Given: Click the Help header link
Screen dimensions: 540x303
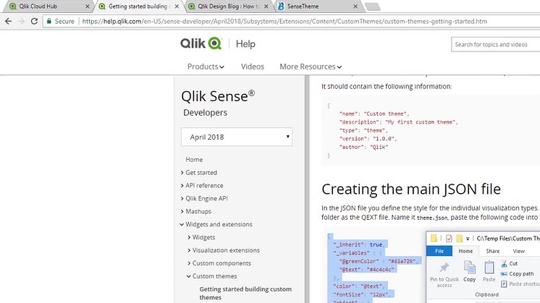Looking at the screenshot, I should tap(245, 43).
